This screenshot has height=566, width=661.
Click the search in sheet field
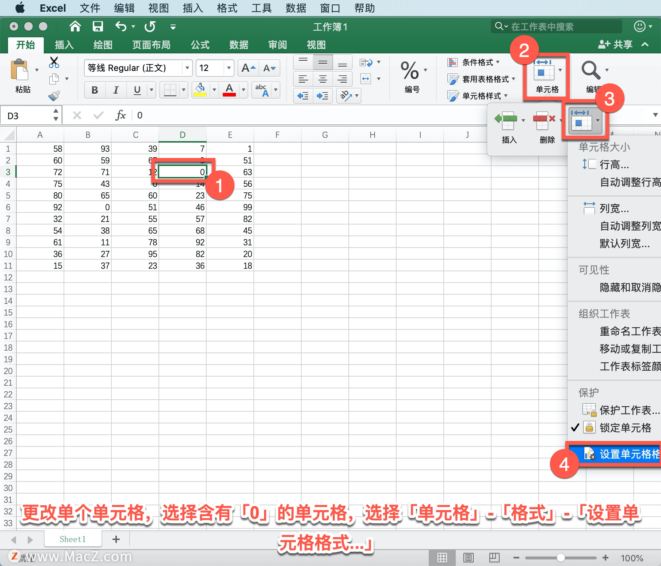point(556,27)
